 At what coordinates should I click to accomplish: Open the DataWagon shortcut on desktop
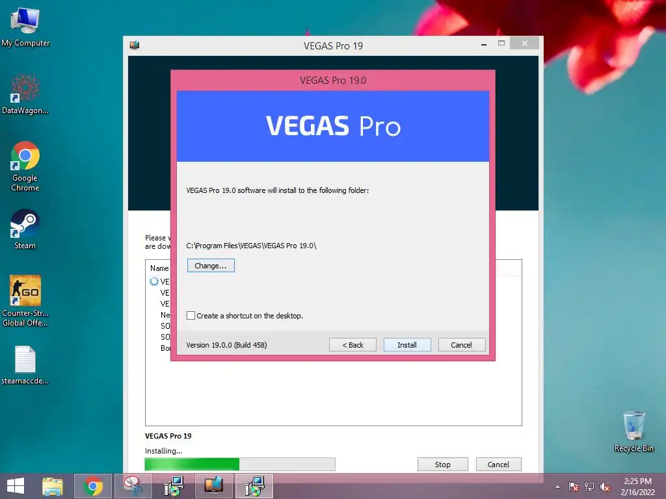[25, 94]
